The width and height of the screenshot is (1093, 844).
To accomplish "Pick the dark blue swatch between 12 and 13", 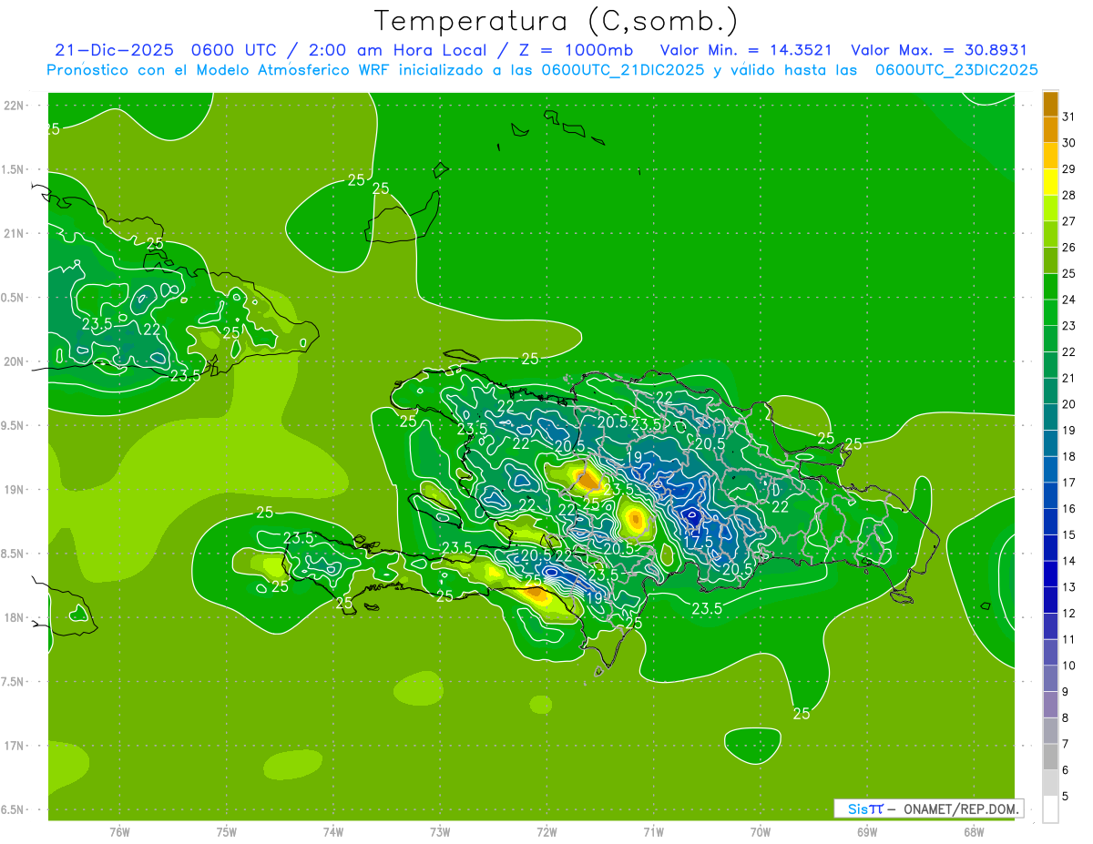I will click(x=1050, y=600).
